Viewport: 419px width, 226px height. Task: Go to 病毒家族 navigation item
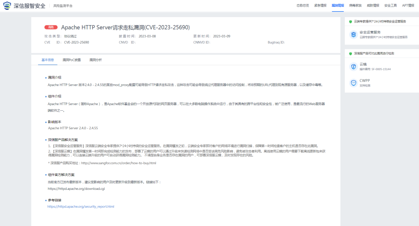355,5
